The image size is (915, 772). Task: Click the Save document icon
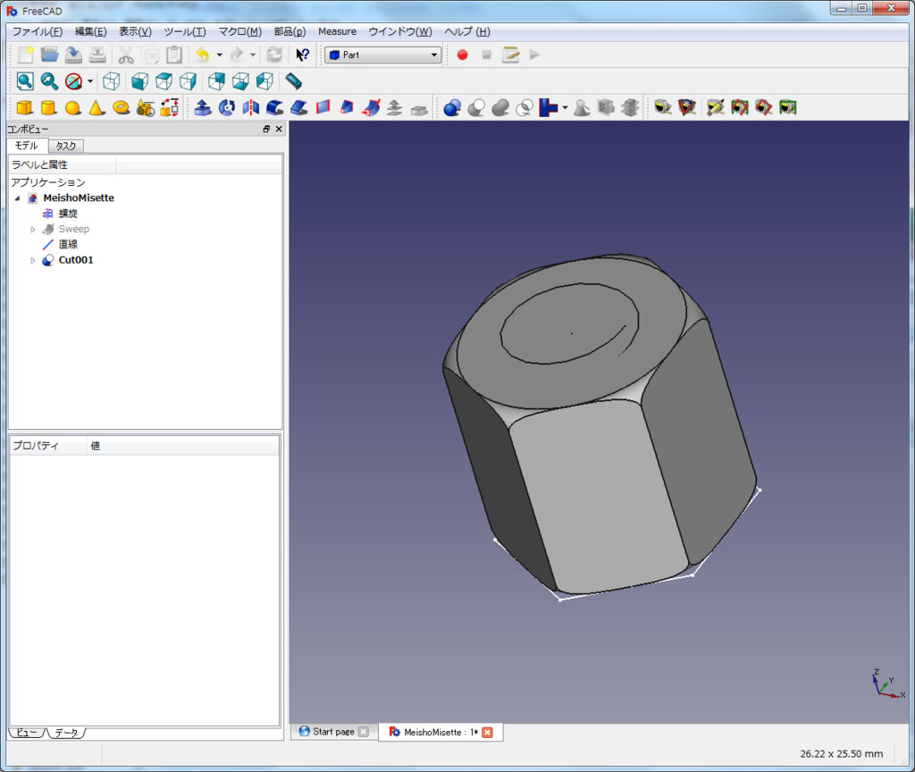[x=73, y=55]
